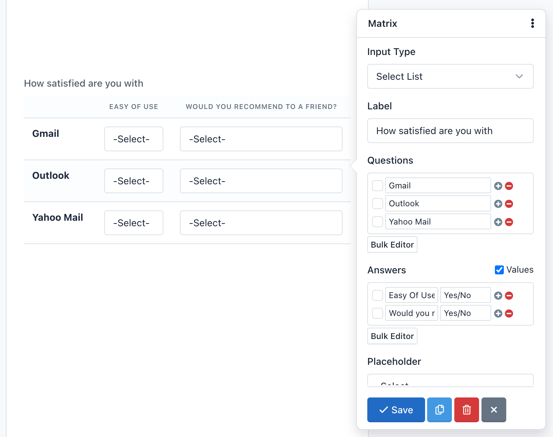The image size is (553, 437).
Task: Open Gmail's Easy Of Use select list
Action: pos(133,139)
